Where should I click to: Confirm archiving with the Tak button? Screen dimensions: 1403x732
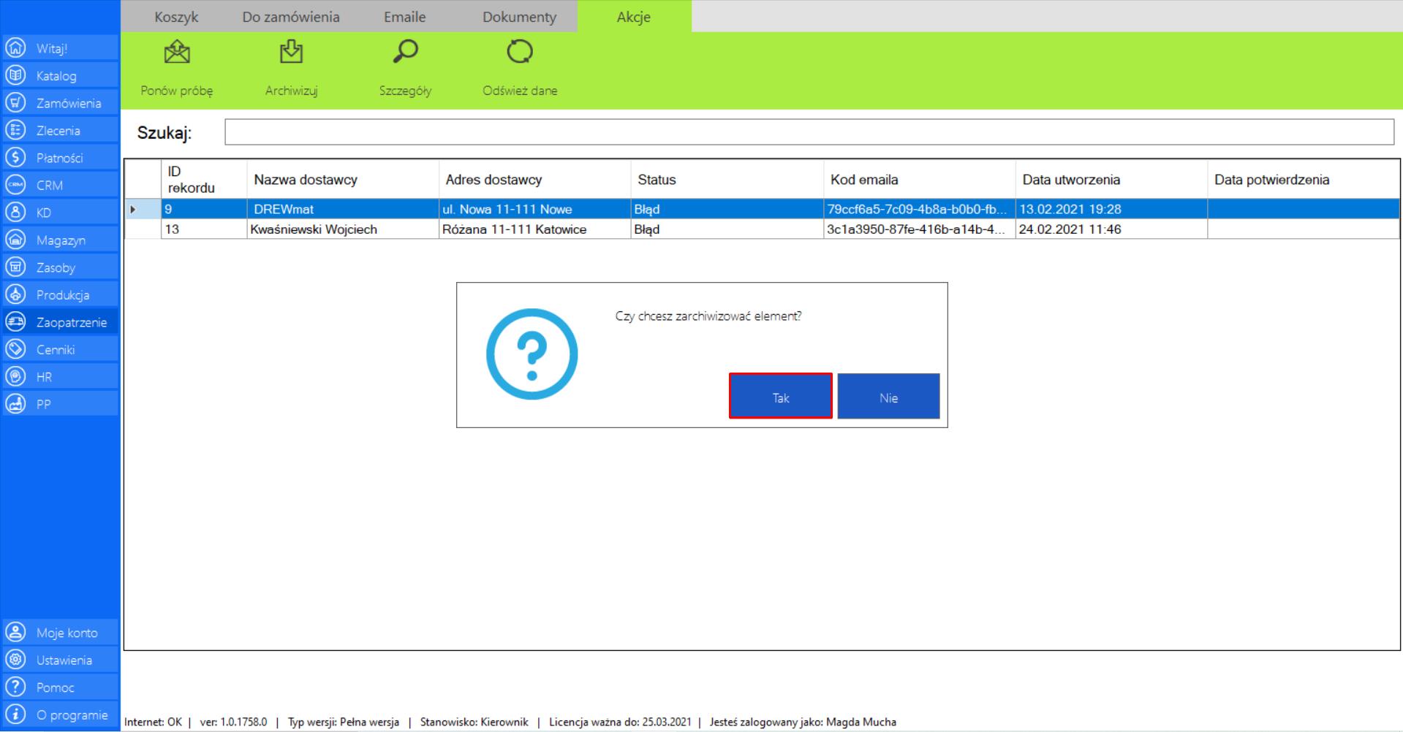click(x=781, y=396)
